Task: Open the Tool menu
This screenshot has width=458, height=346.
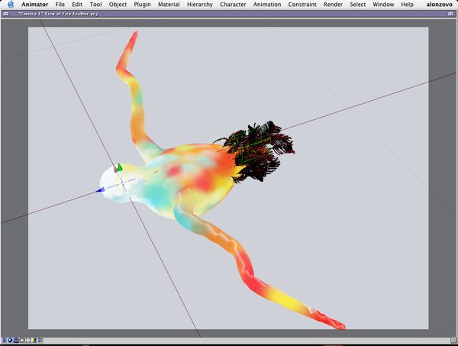Action: pos(95,5)
